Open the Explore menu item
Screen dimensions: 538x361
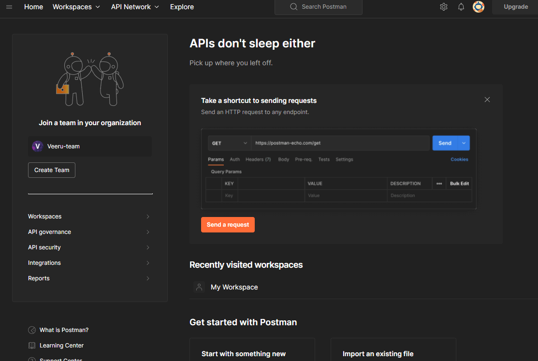[182, 7]
